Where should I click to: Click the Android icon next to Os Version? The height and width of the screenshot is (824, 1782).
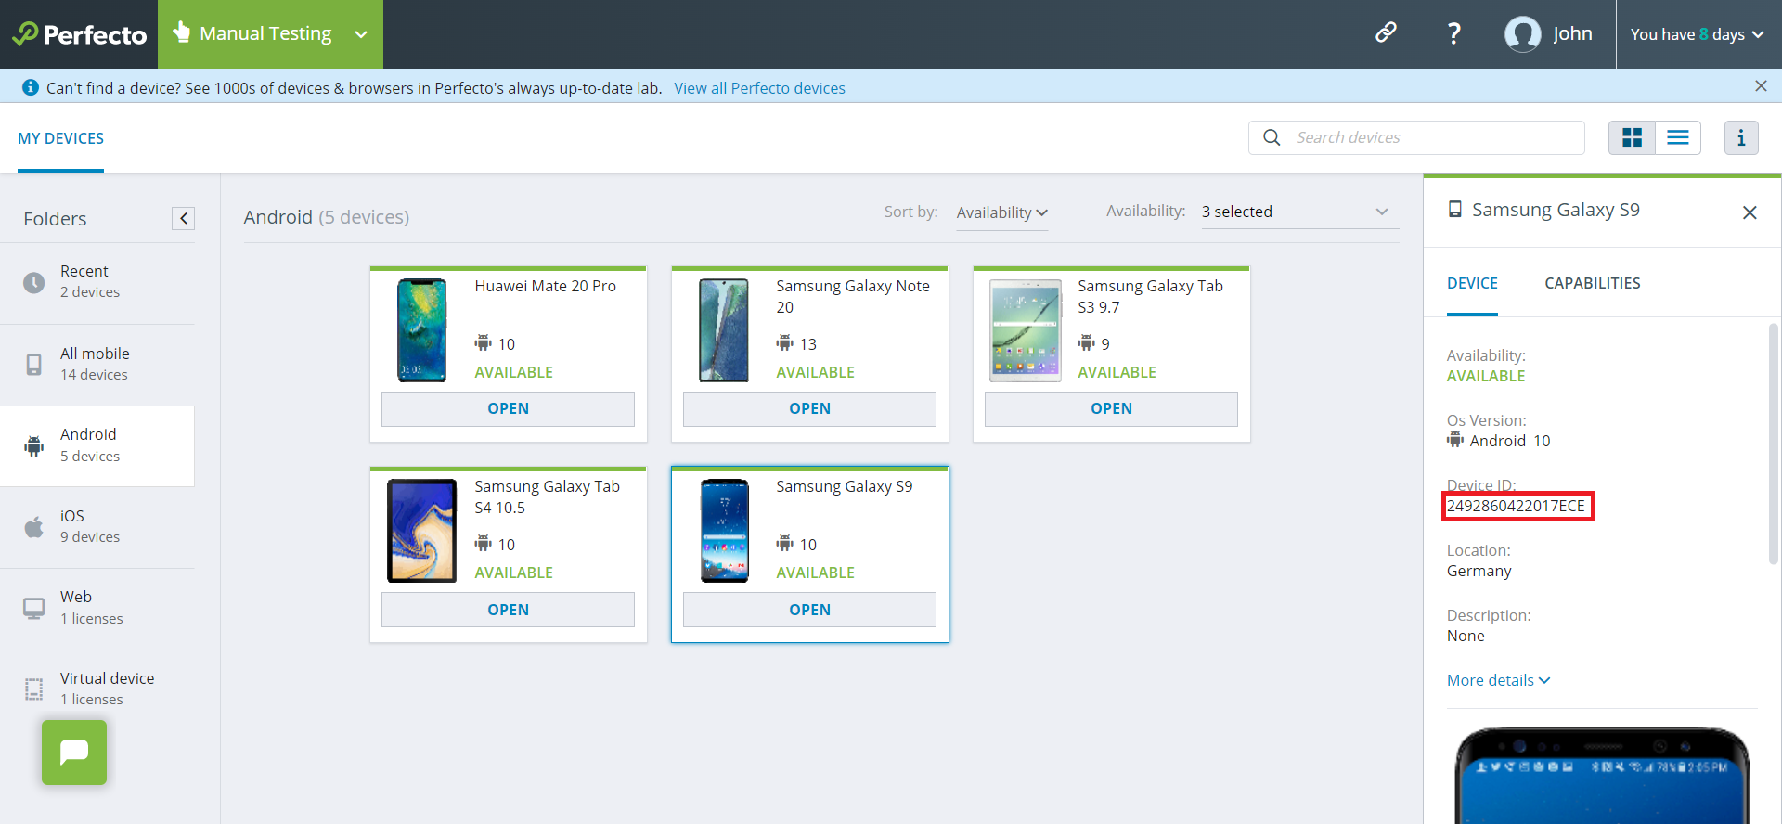point(1455,440)
